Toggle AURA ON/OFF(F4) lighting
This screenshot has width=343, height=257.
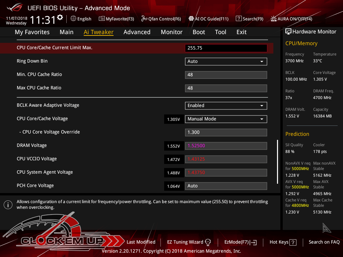coord(274,19)
